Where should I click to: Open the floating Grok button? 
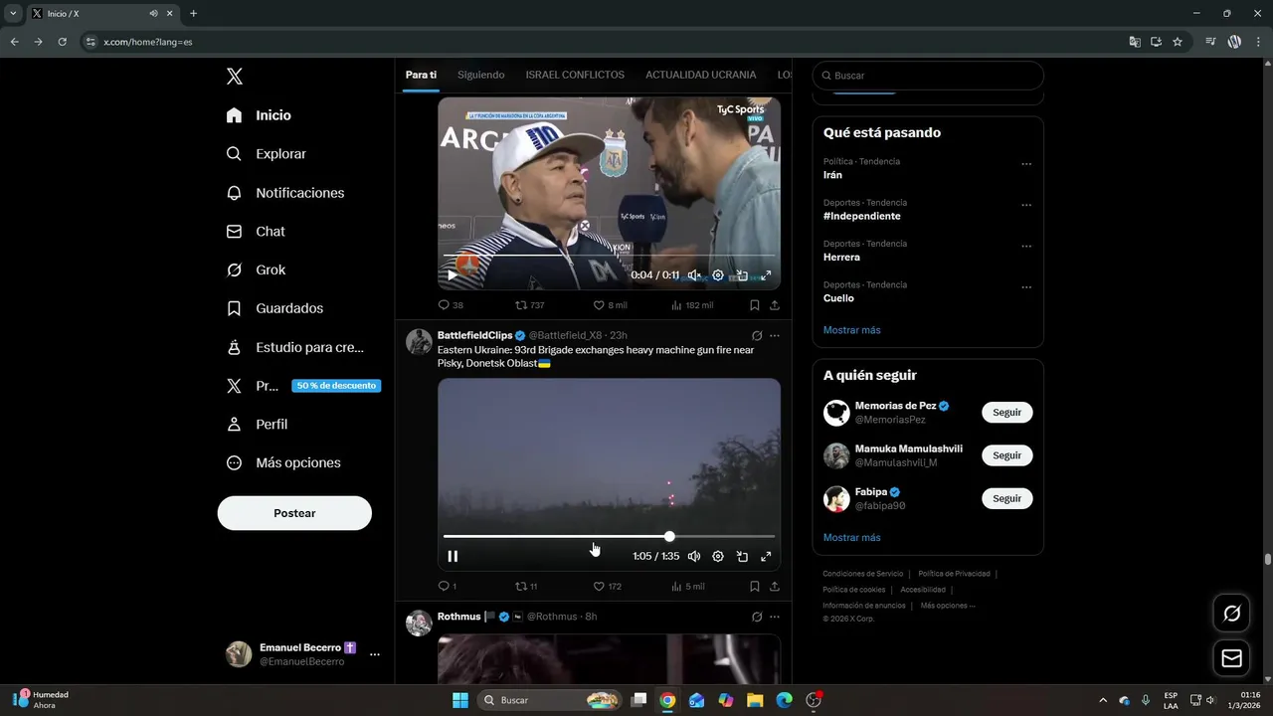(x=1231, y=614)
